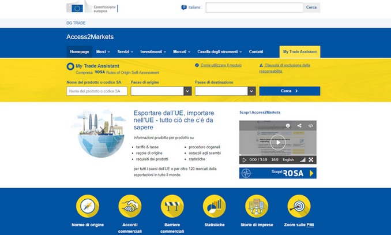This screenshot has height=235, width=391.
Task: Change the 16:9 video aspect setting
Action: (x=275, y=160)
